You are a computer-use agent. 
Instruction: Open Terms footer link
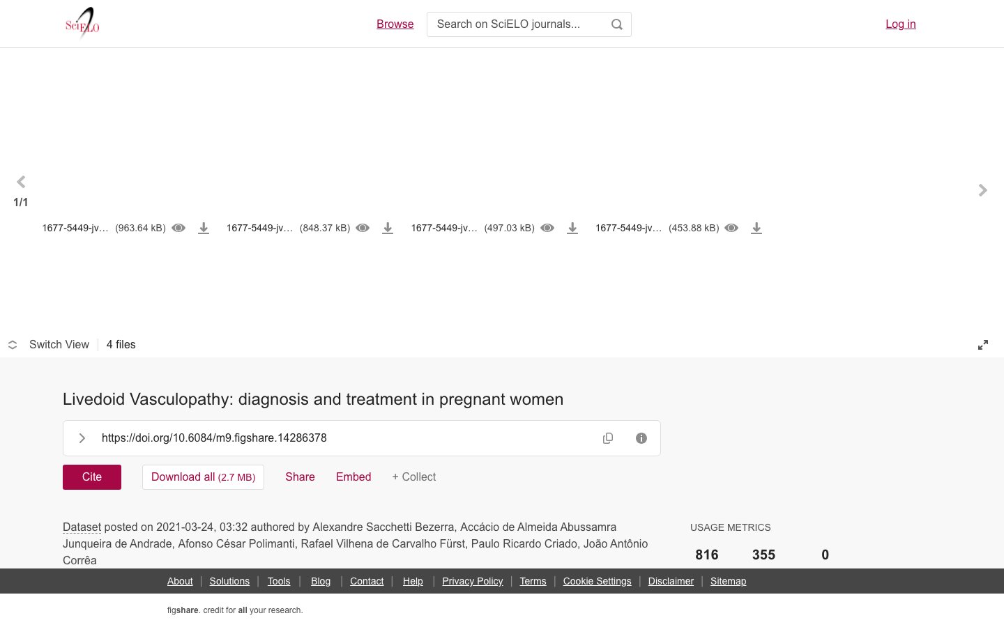pyautogui.click(x=533, y=581)
